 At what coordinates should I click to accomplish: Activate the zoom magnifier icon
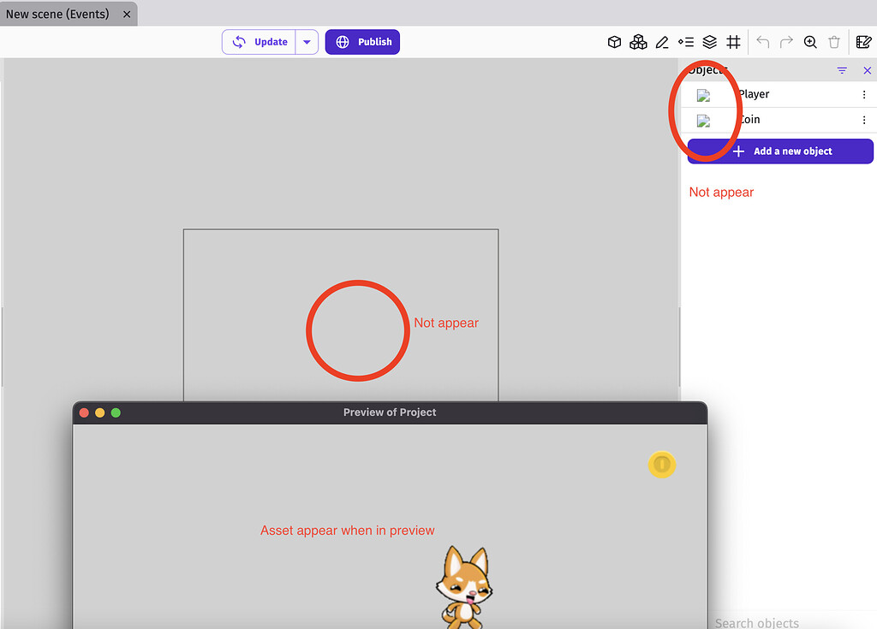click(809, 41)
